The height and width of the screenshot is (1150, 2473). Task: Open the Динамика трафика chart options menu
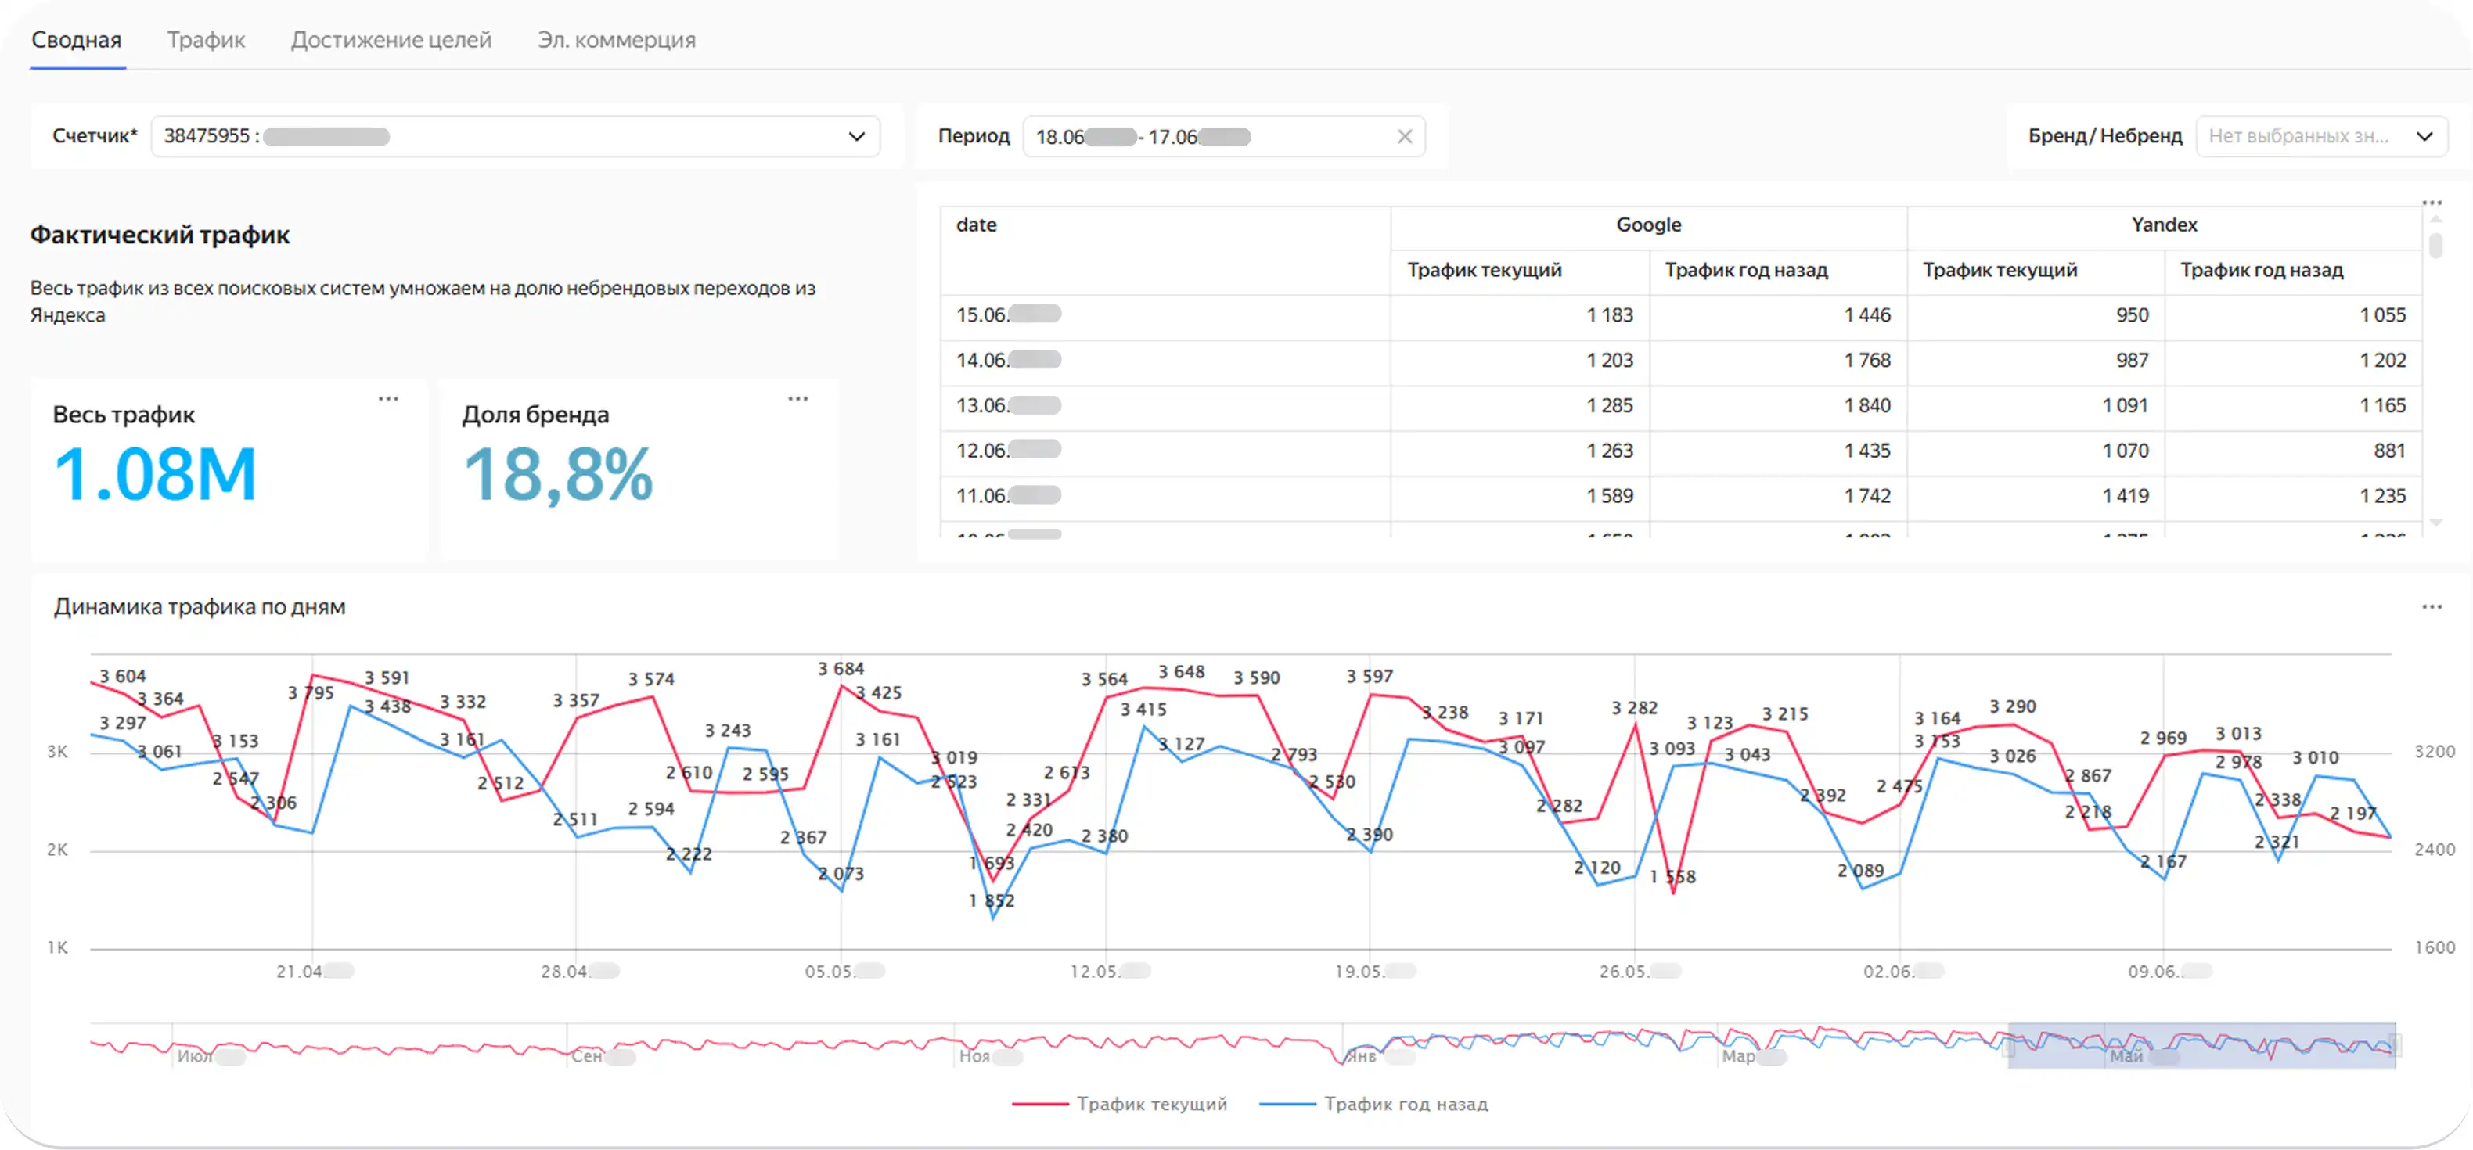(x=2431, y=606)
